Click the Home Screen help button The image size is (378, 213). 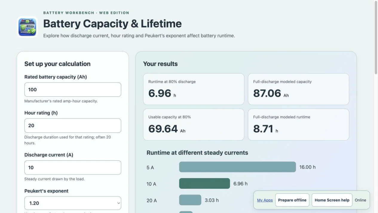332,200
